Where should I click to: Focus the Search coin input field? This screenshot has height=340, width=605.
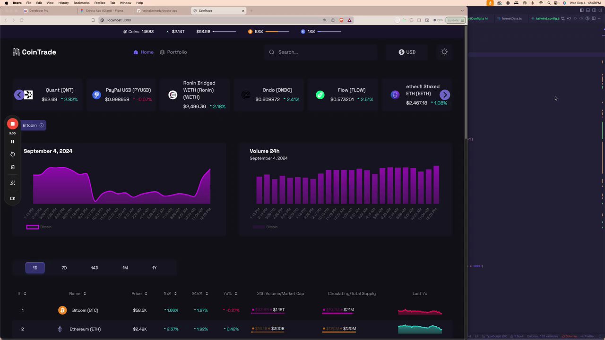tap(321, 52)
